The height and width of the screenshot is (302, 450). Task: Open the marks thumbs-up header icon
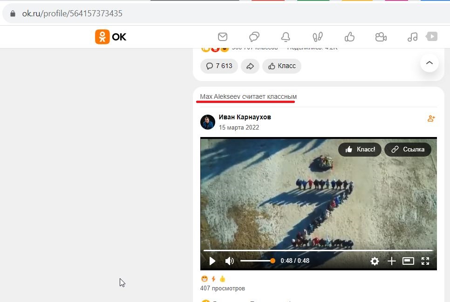349,37
